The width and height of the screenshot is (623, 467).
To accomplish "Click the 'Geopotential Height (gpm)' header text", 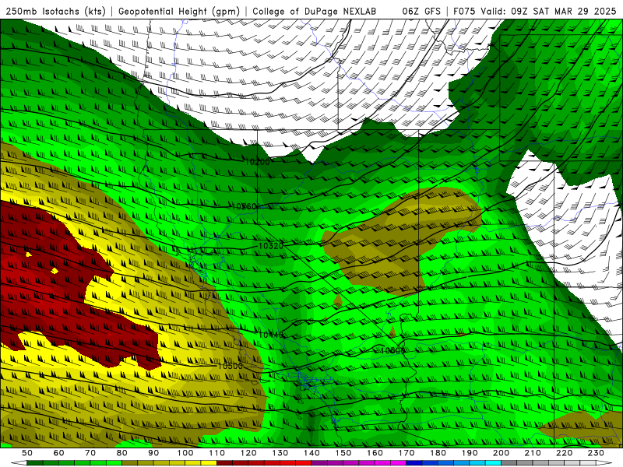I will click(179, 11).
